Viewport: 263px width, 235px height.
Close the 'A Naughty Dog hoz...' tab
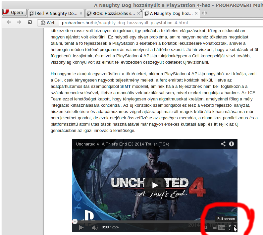(x=196, y=14)
